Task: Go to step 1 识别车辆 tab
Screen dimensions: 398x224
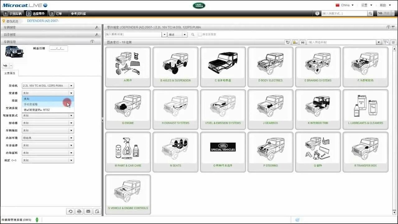Action: coord(12,13)
